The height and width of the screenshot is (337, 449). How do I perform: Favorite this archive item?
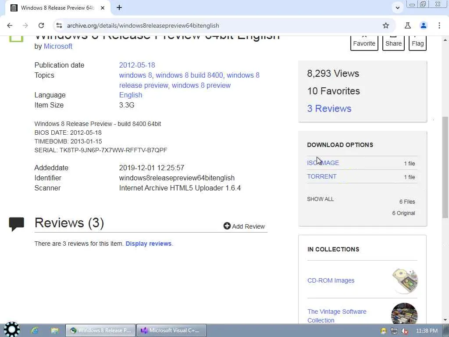[x=364, y=43]
